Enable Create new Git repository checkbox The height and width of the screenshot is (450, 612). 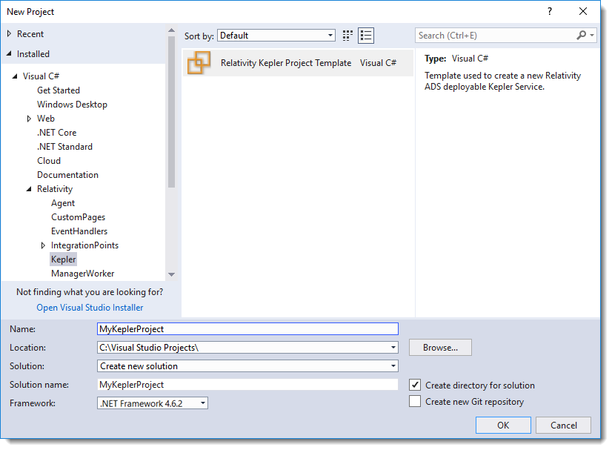pyautogui.click(x=415, y=401)
